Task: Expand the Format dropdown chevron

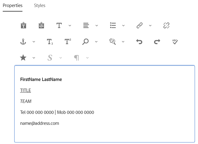Action: (x=70, y=26)
